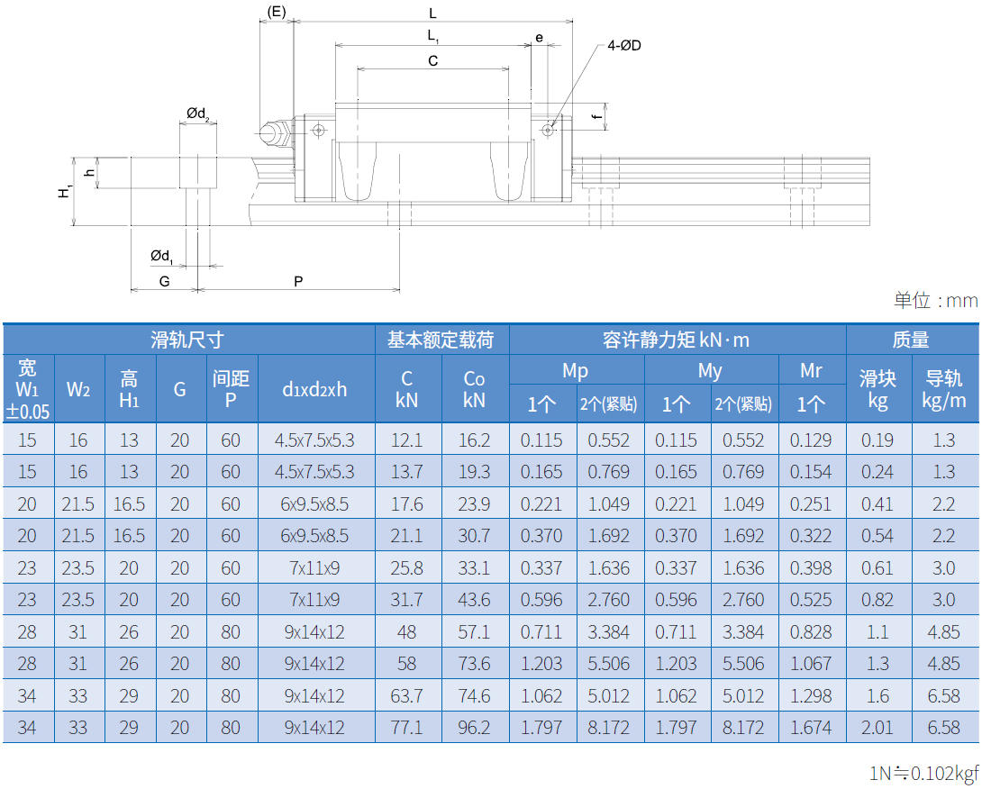Select the Ød2 dimension label
Viewport: 982px width, 789px height.
click(198, 114)
